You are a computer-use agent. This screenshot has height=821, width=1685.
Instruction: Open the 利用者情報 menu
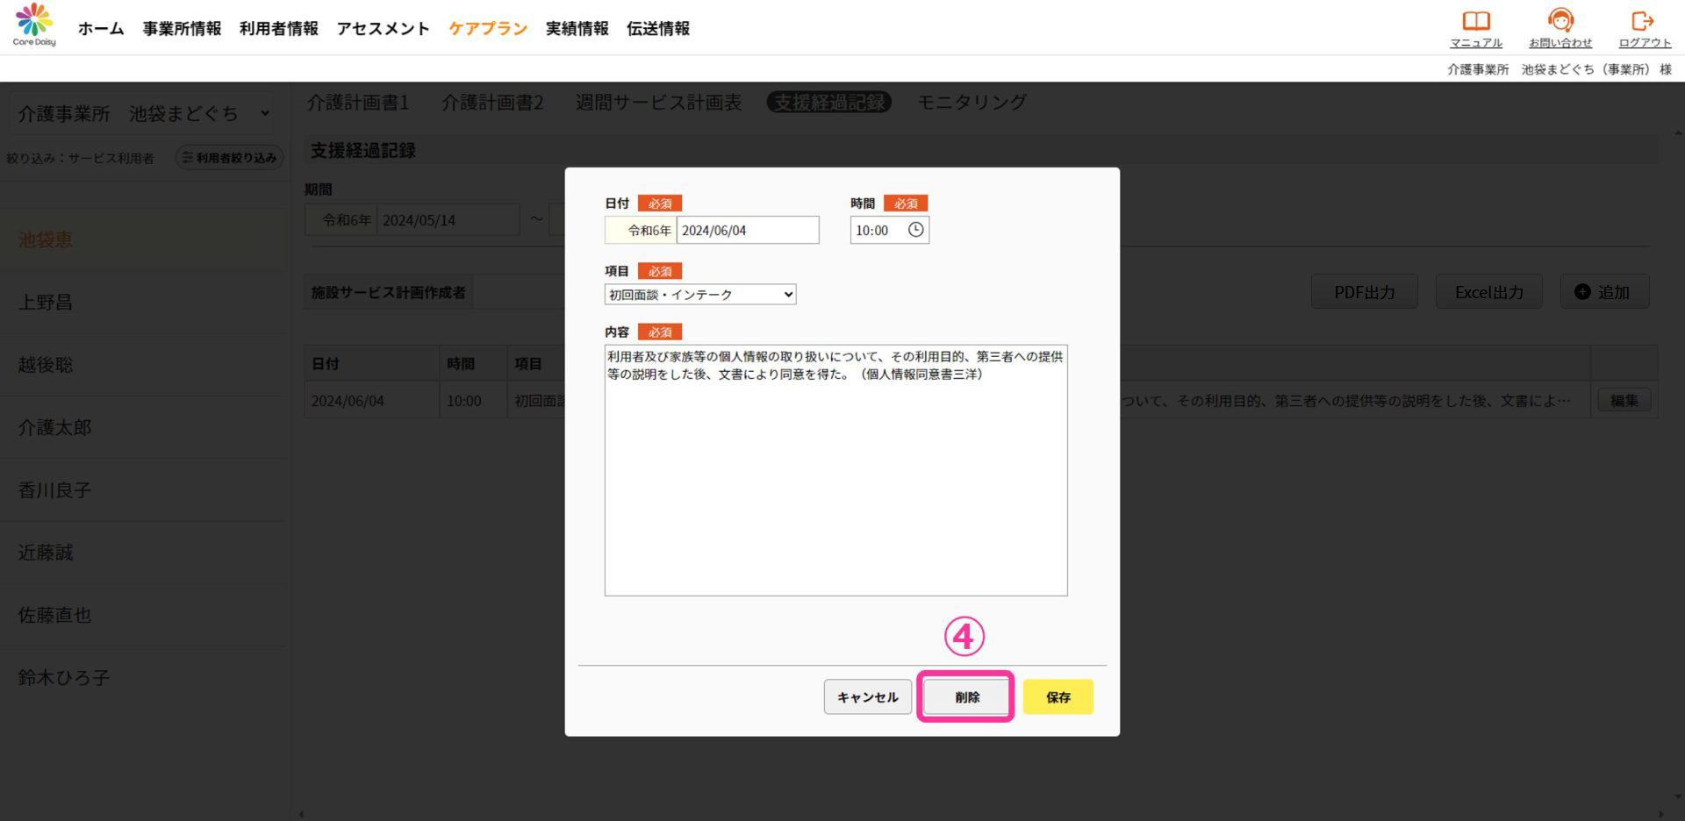click(x=278, y=29)
